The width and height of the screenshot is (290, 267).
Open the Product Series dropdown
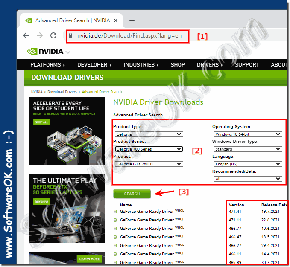pyautogui.click(x=149, y=149)
